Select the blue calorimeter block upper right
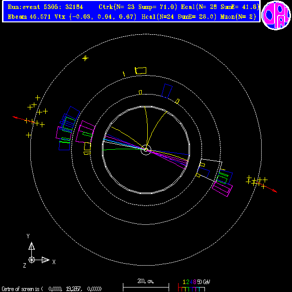Viewport: 292px width, 292px height. [x=167, y=91]
